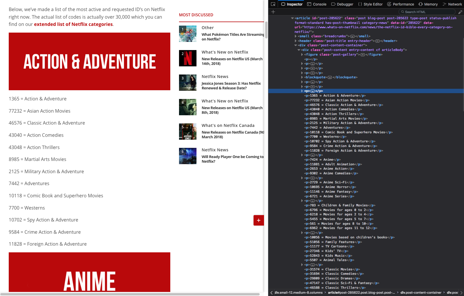The image size is (464, 296).
Task: Click the ellipsis badge in header post-title node
Action: coord(378,41)
